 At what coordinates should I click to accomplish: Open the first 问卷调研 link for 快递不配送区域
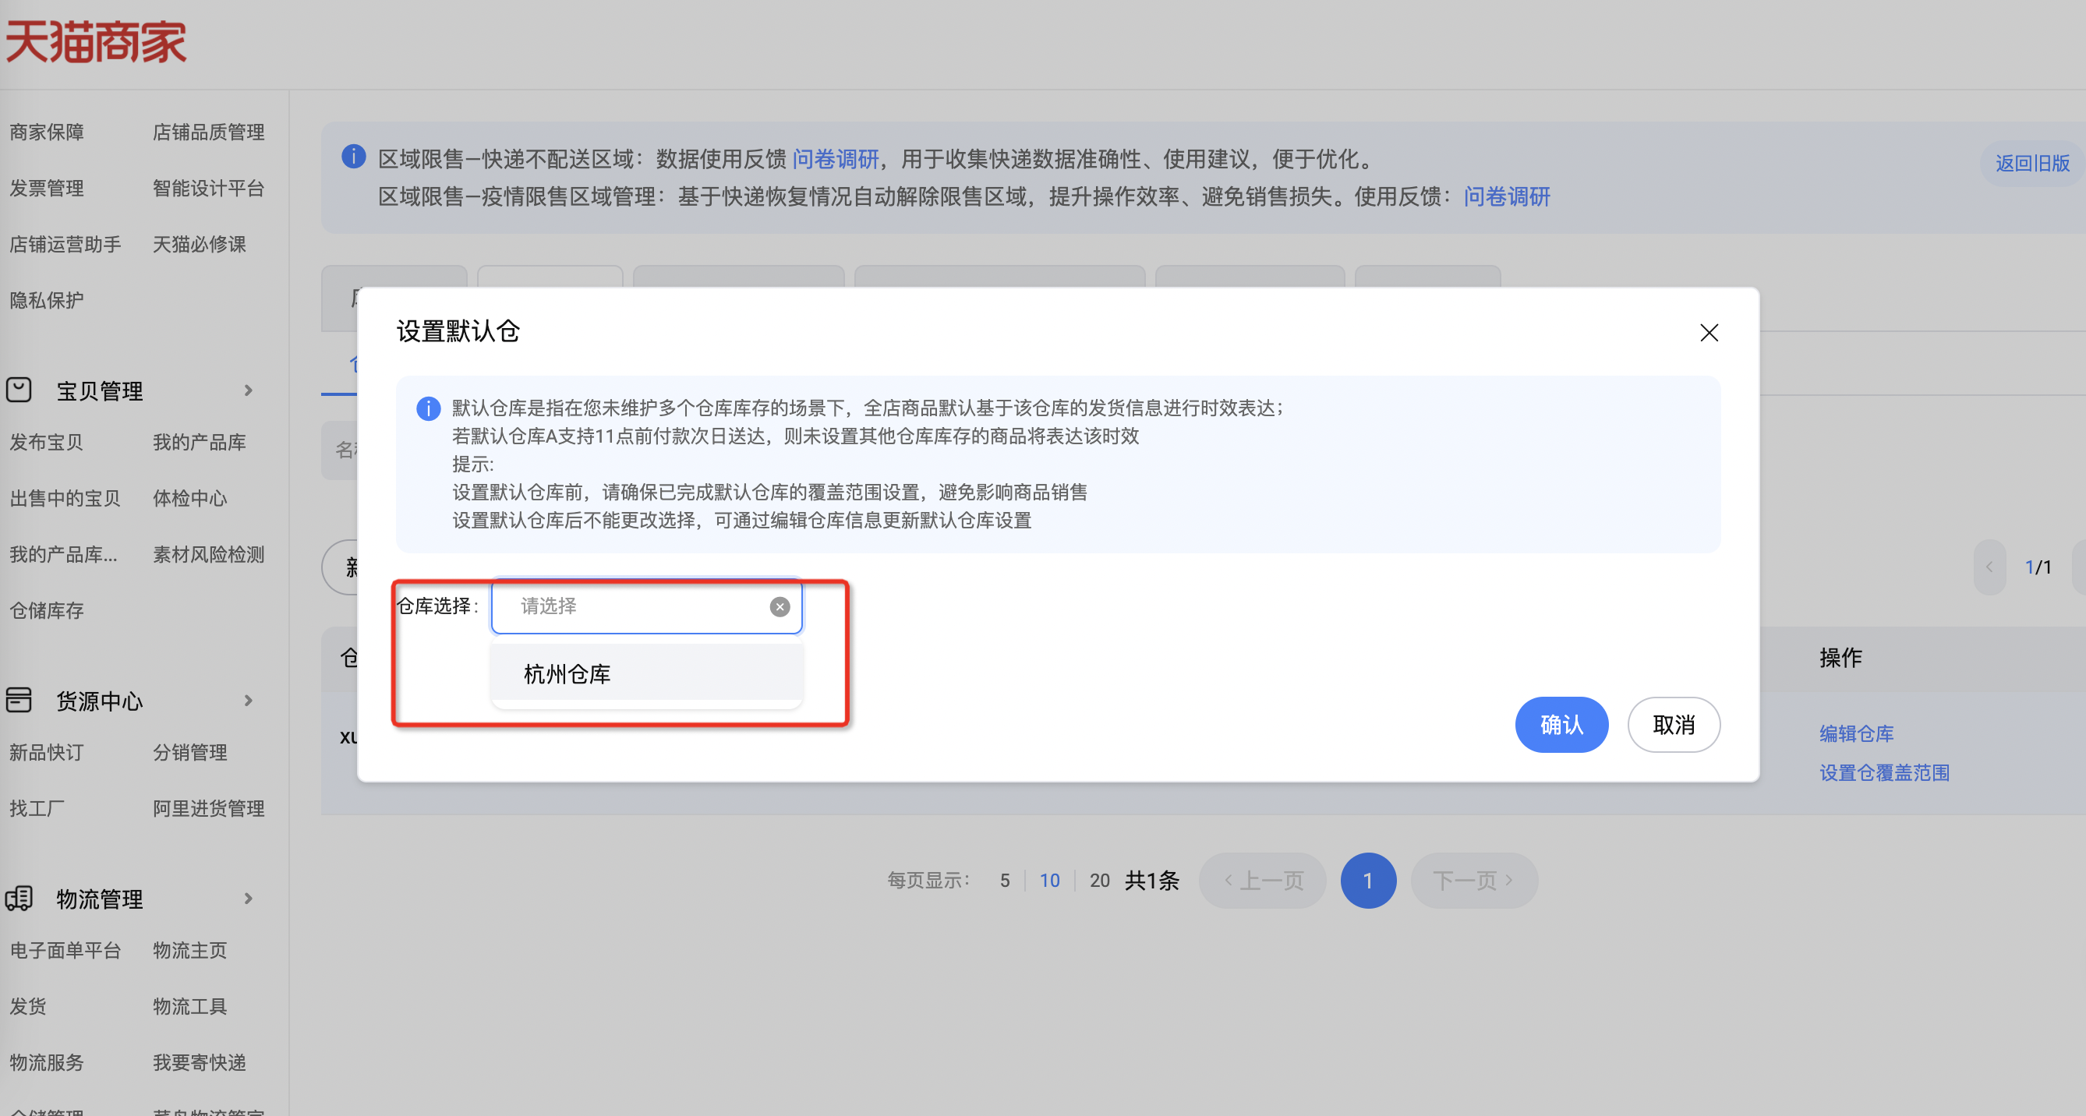click(x=835, y=159)
